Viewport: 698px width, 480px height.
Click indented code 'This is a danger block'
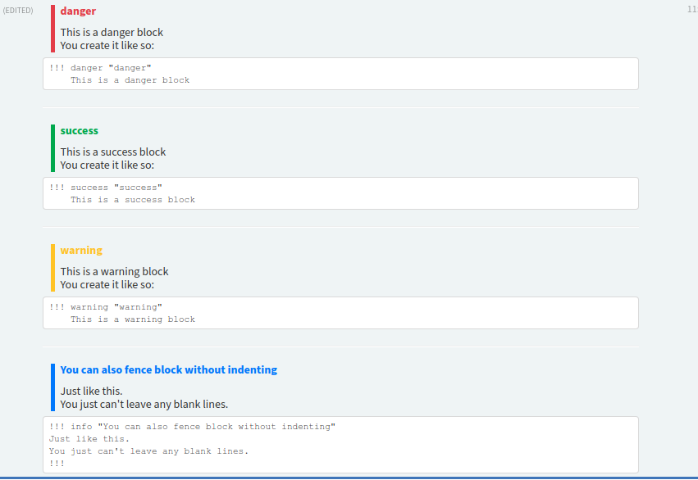coord(130,80)
